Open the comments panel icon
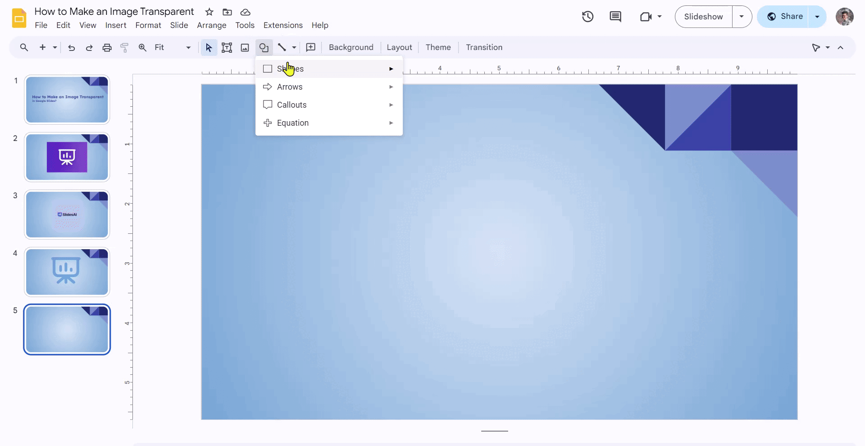The width and height of the screenshot is (865, 446). (x=615, y=17)
